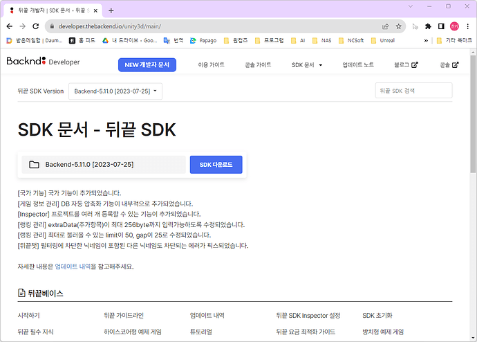The height and width of the screenshot is (342, 477).
Task: Expand the SDK 문서 dropdown menu
Action: point(307,65)
